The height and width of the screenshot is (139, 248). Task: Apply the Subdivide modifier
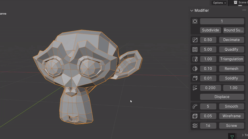pyautogui.click(x=210, y=30)
